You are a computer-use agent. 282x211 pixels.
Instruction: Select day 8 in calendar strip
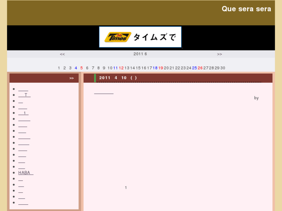99,68
